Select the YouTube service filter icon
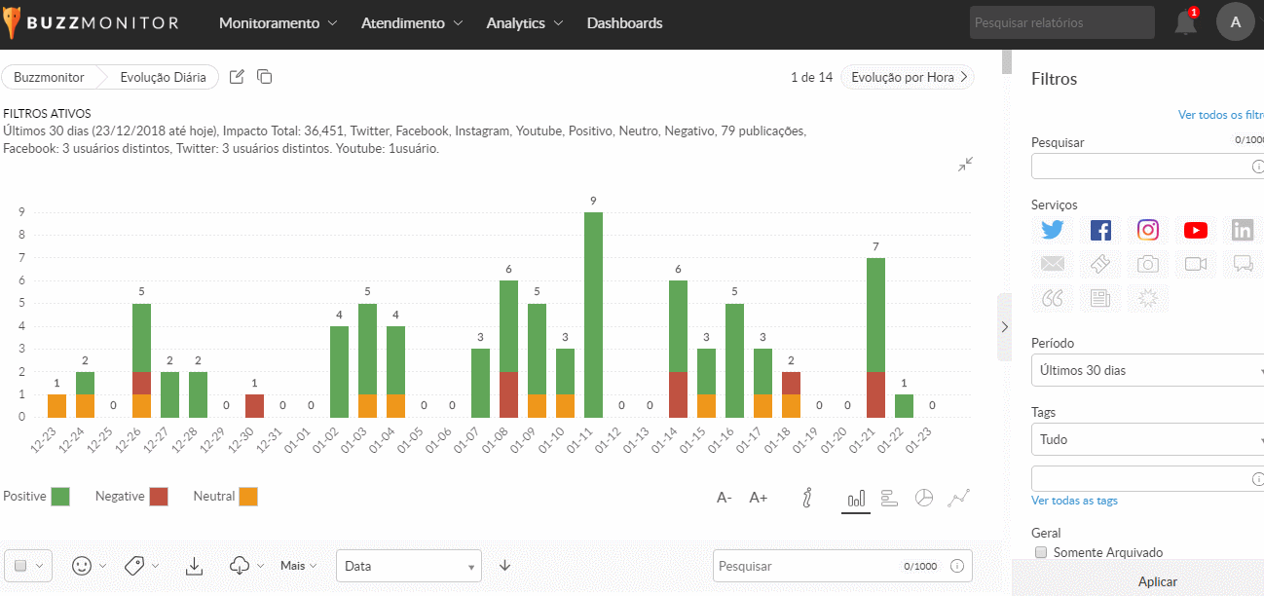 click(x=1196, y=230)
